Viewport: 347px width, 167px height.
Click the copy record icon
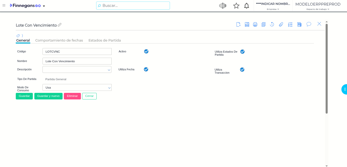(264, 24)
